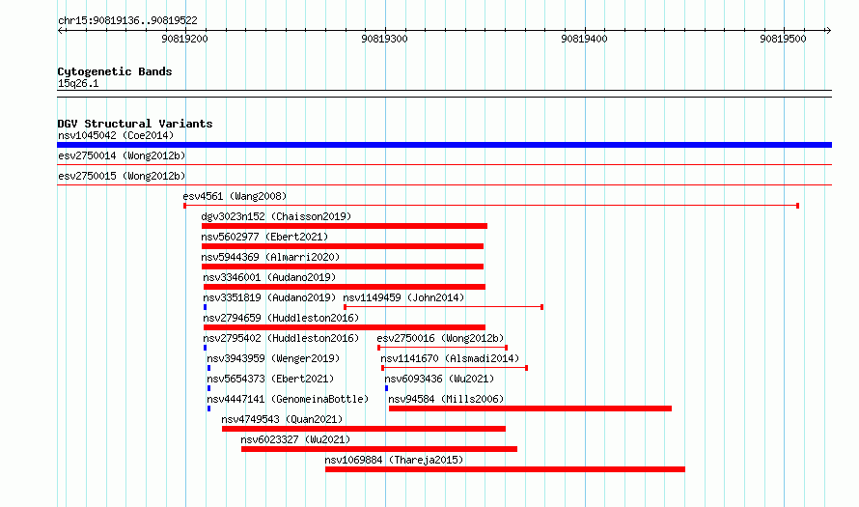Click the 90819400 ruler position label
This screenshot has height=507, width=859.
[x=584, y=39]
